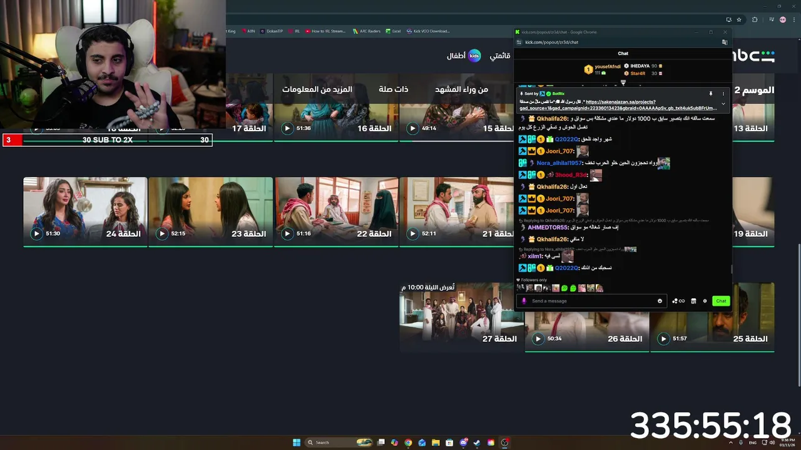Open Discord from the taskbar

click(x=463, y=442)
